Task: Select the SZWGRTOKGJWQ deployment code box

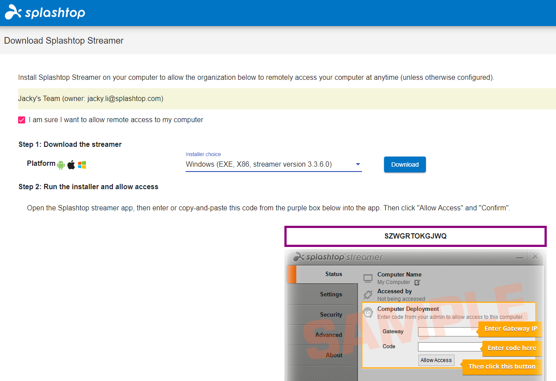Action: (415, 236)
